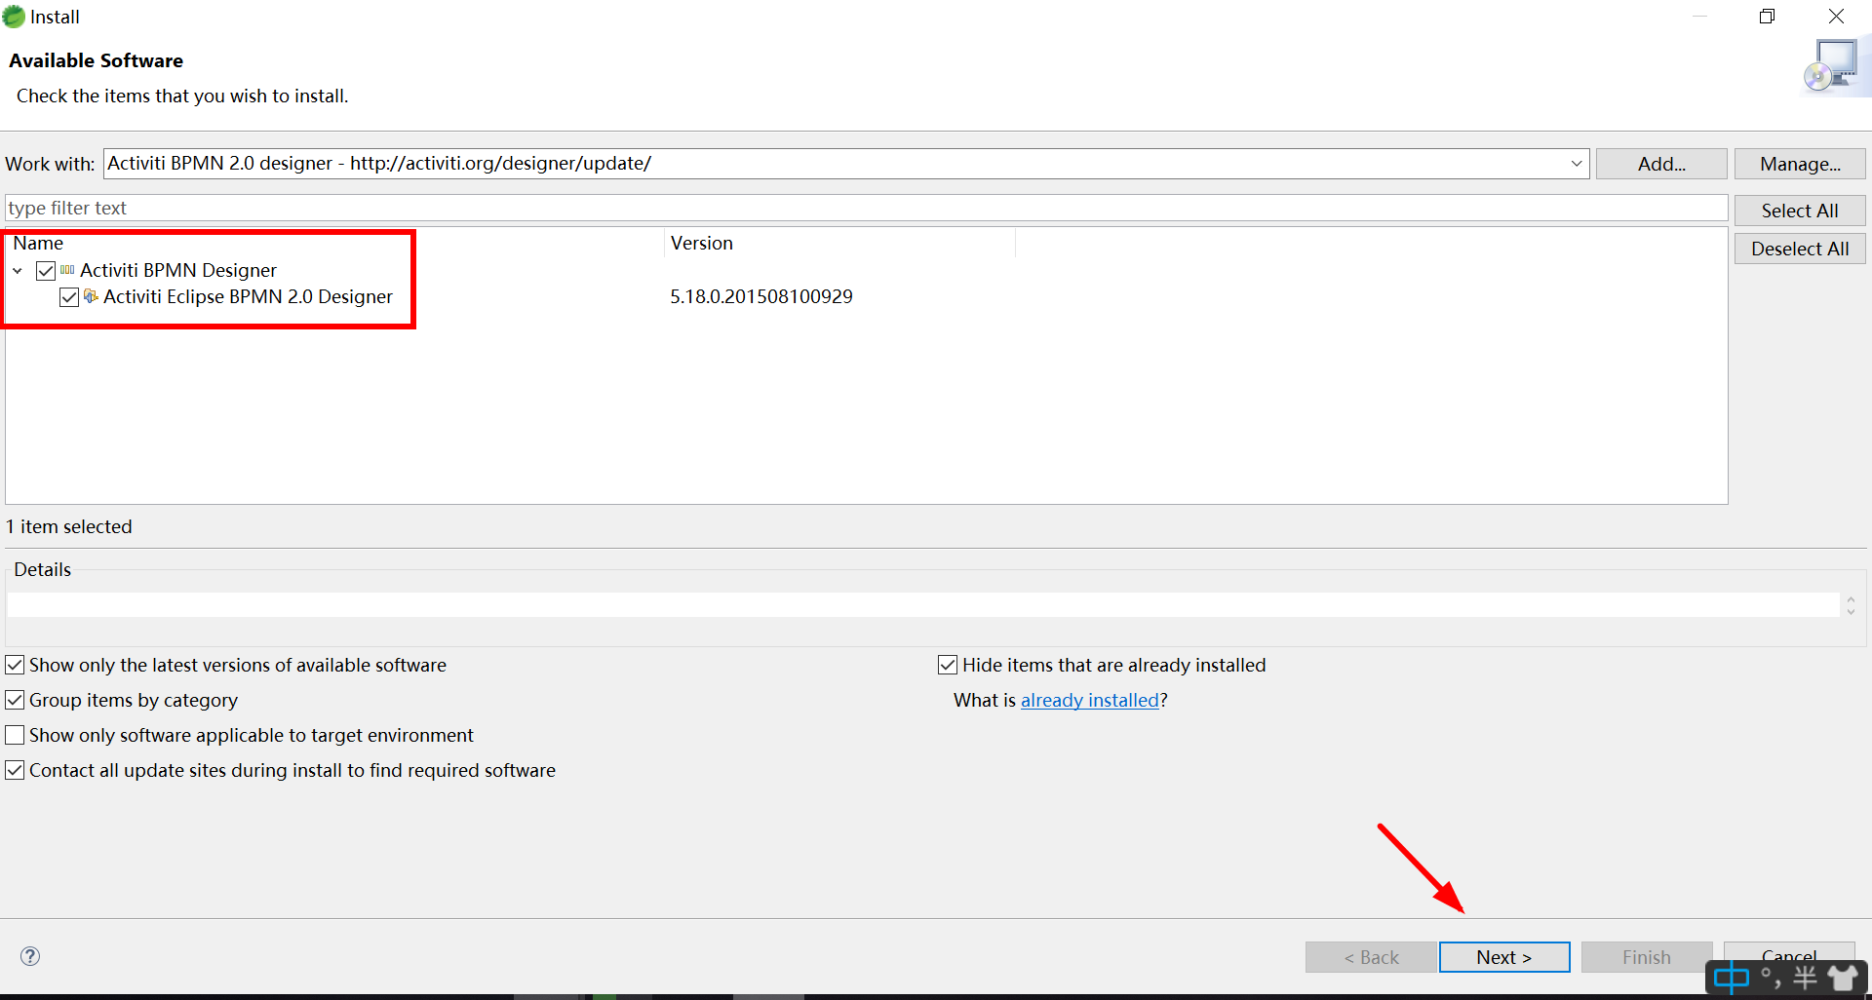The image size is (1872, 1000).
Task: Click the install wizard banner image
Action: pos(1837,66)
